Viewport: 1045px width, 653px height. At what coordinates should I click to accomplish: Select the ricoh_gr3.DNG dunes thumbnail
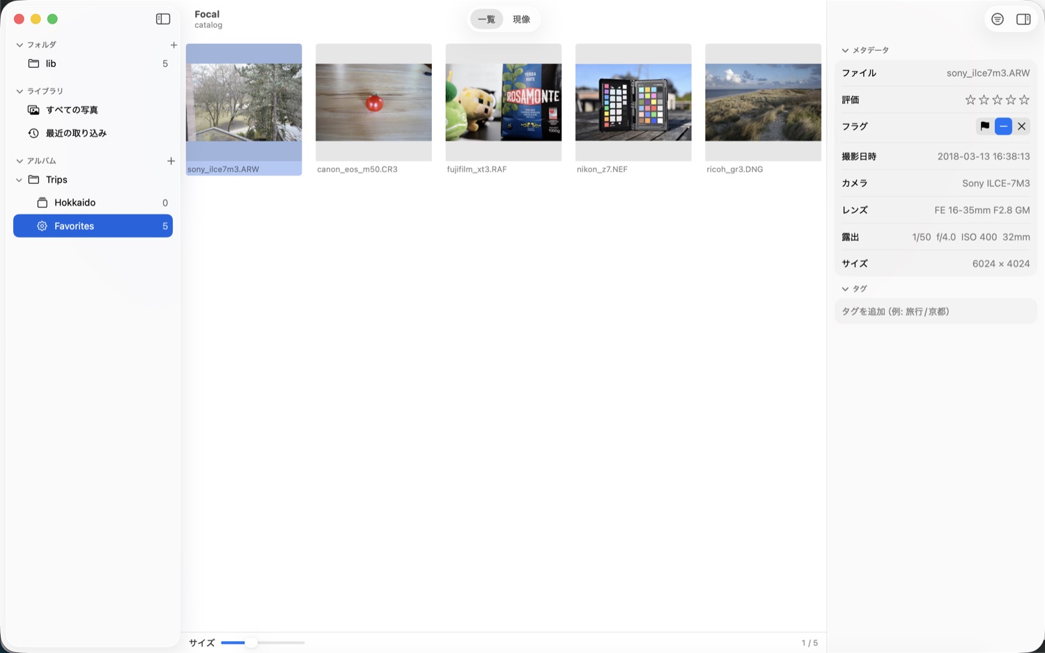pyautogui.click(x=763, y=102)
